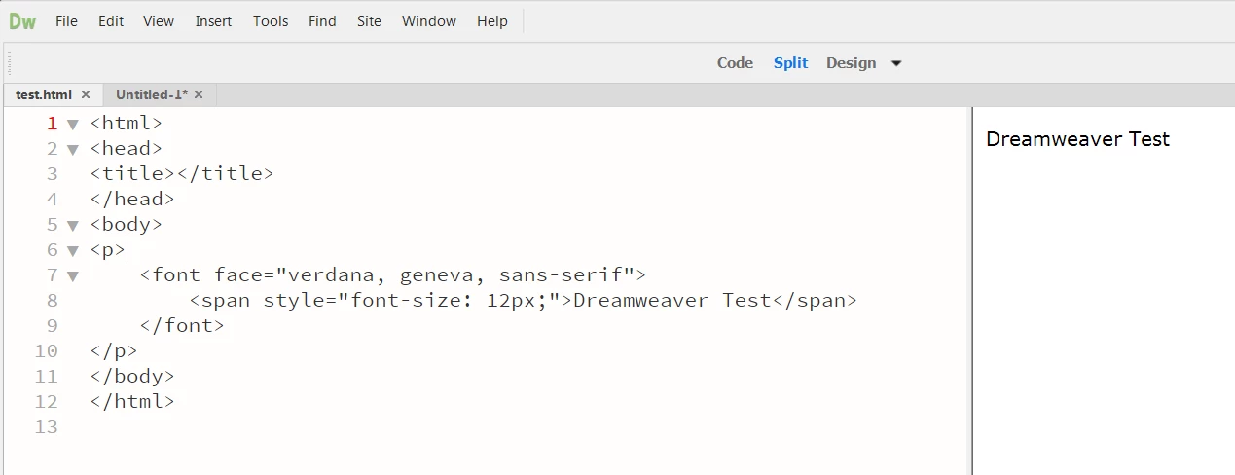Viewport: 1235px width, 475px height.
Task: Collapse the body tag on line 5
Action: (x=72, y=226)
